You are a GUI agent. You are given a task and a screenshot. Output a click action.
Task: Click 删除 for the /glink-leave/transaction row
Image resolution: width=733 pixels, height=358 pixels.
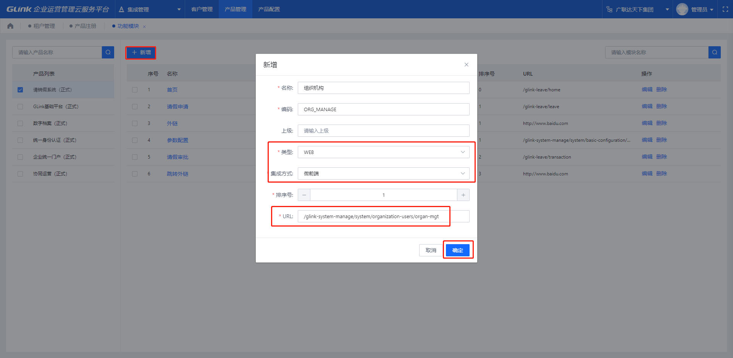(662, 157)
